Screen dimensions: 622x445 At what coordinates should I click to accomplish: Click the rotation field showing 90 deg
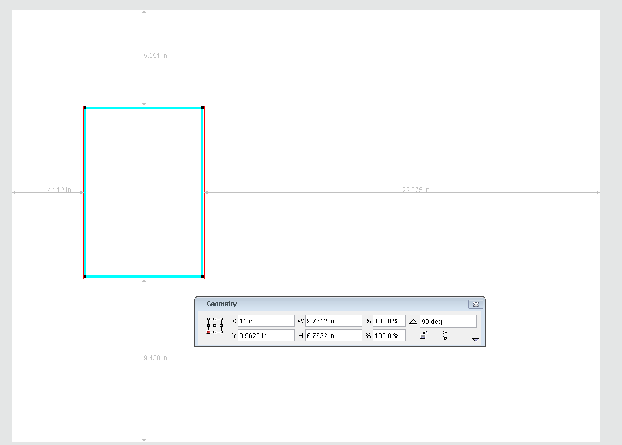pos(448,321)
